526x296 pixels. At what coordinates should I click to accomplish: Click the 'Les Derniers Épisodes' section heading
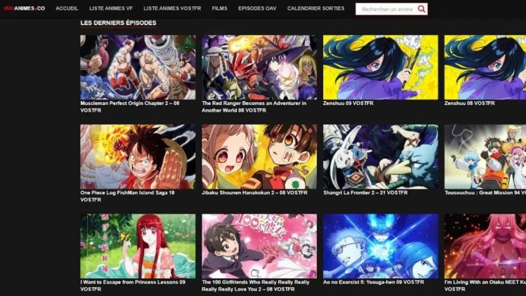point(118,23)
